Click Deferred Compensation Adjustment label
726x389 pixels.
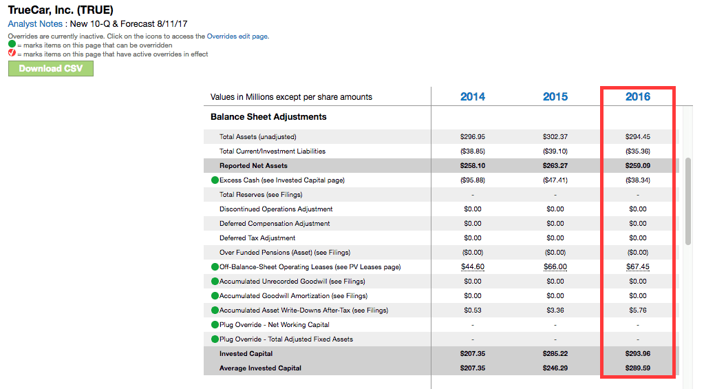point(275,223)
